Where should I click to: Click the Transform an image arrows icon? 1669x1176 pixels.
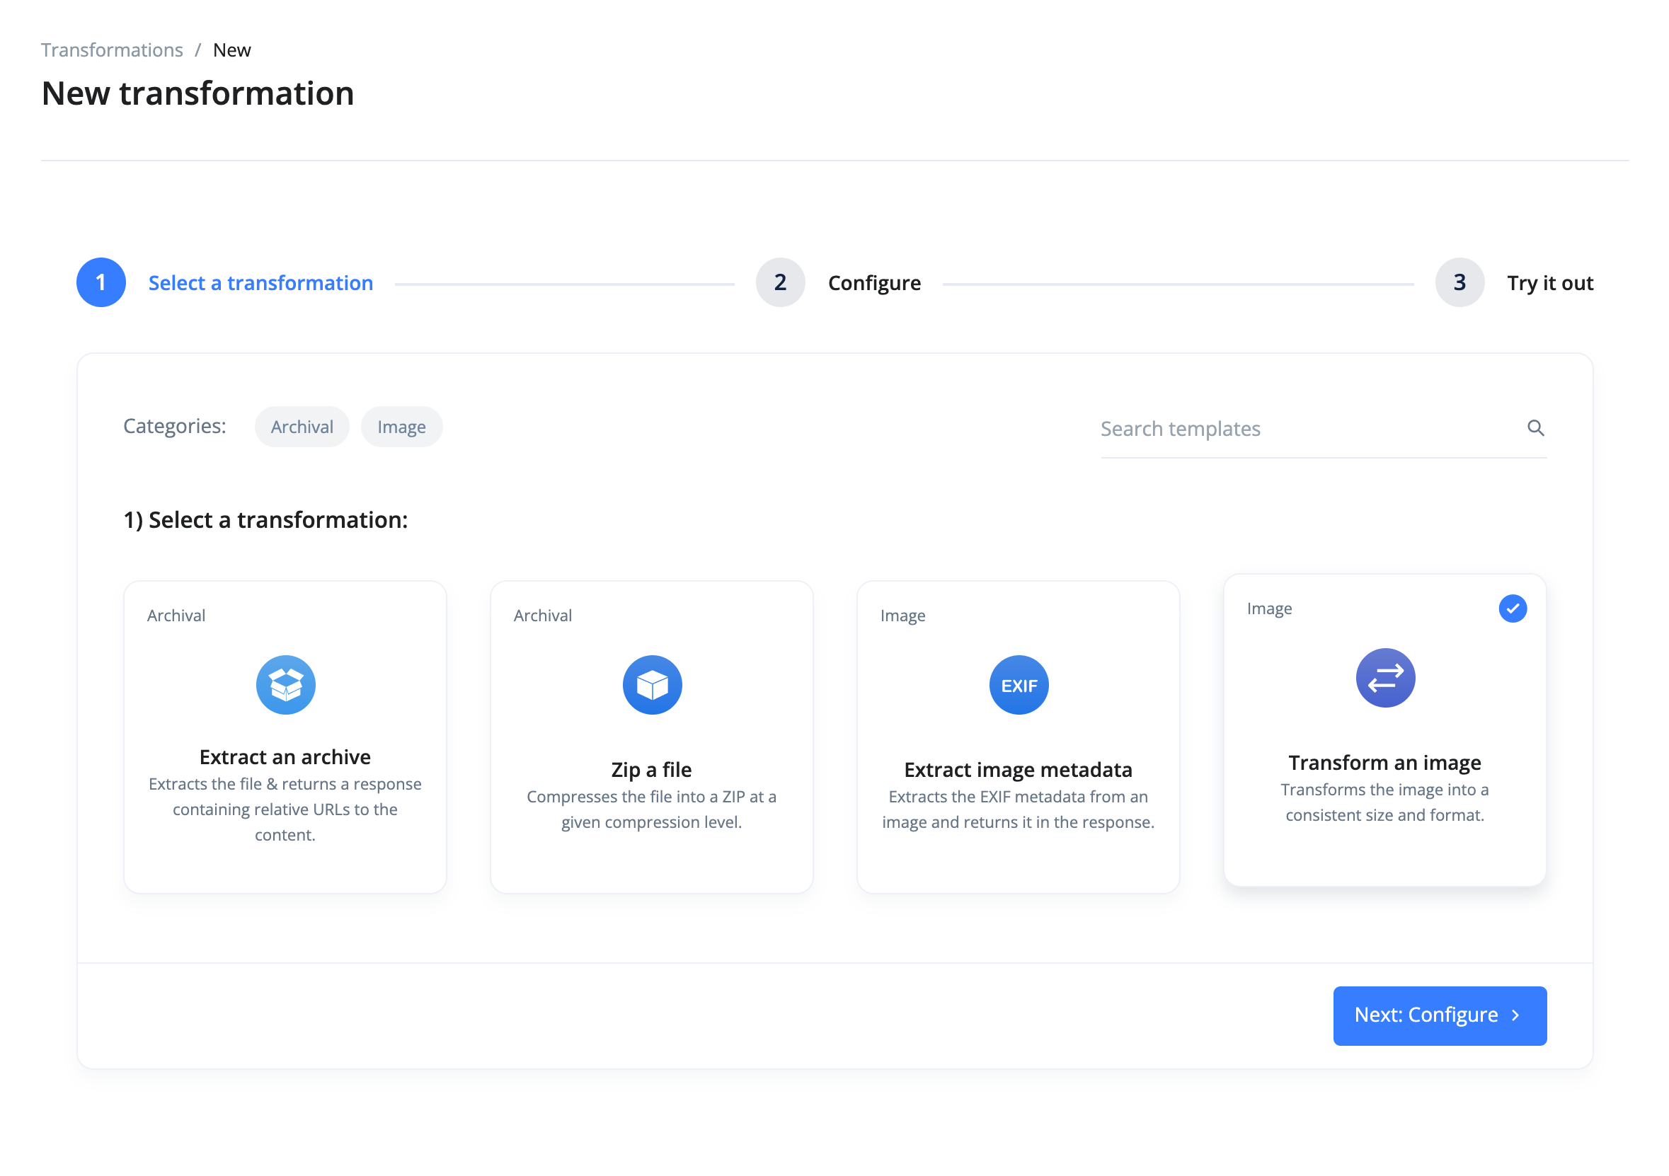click(1384, 677)
